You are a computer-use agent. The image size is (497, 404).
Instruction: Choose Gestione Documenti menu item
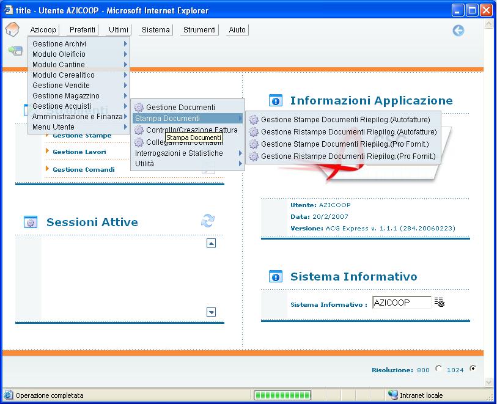pos(188,108)
